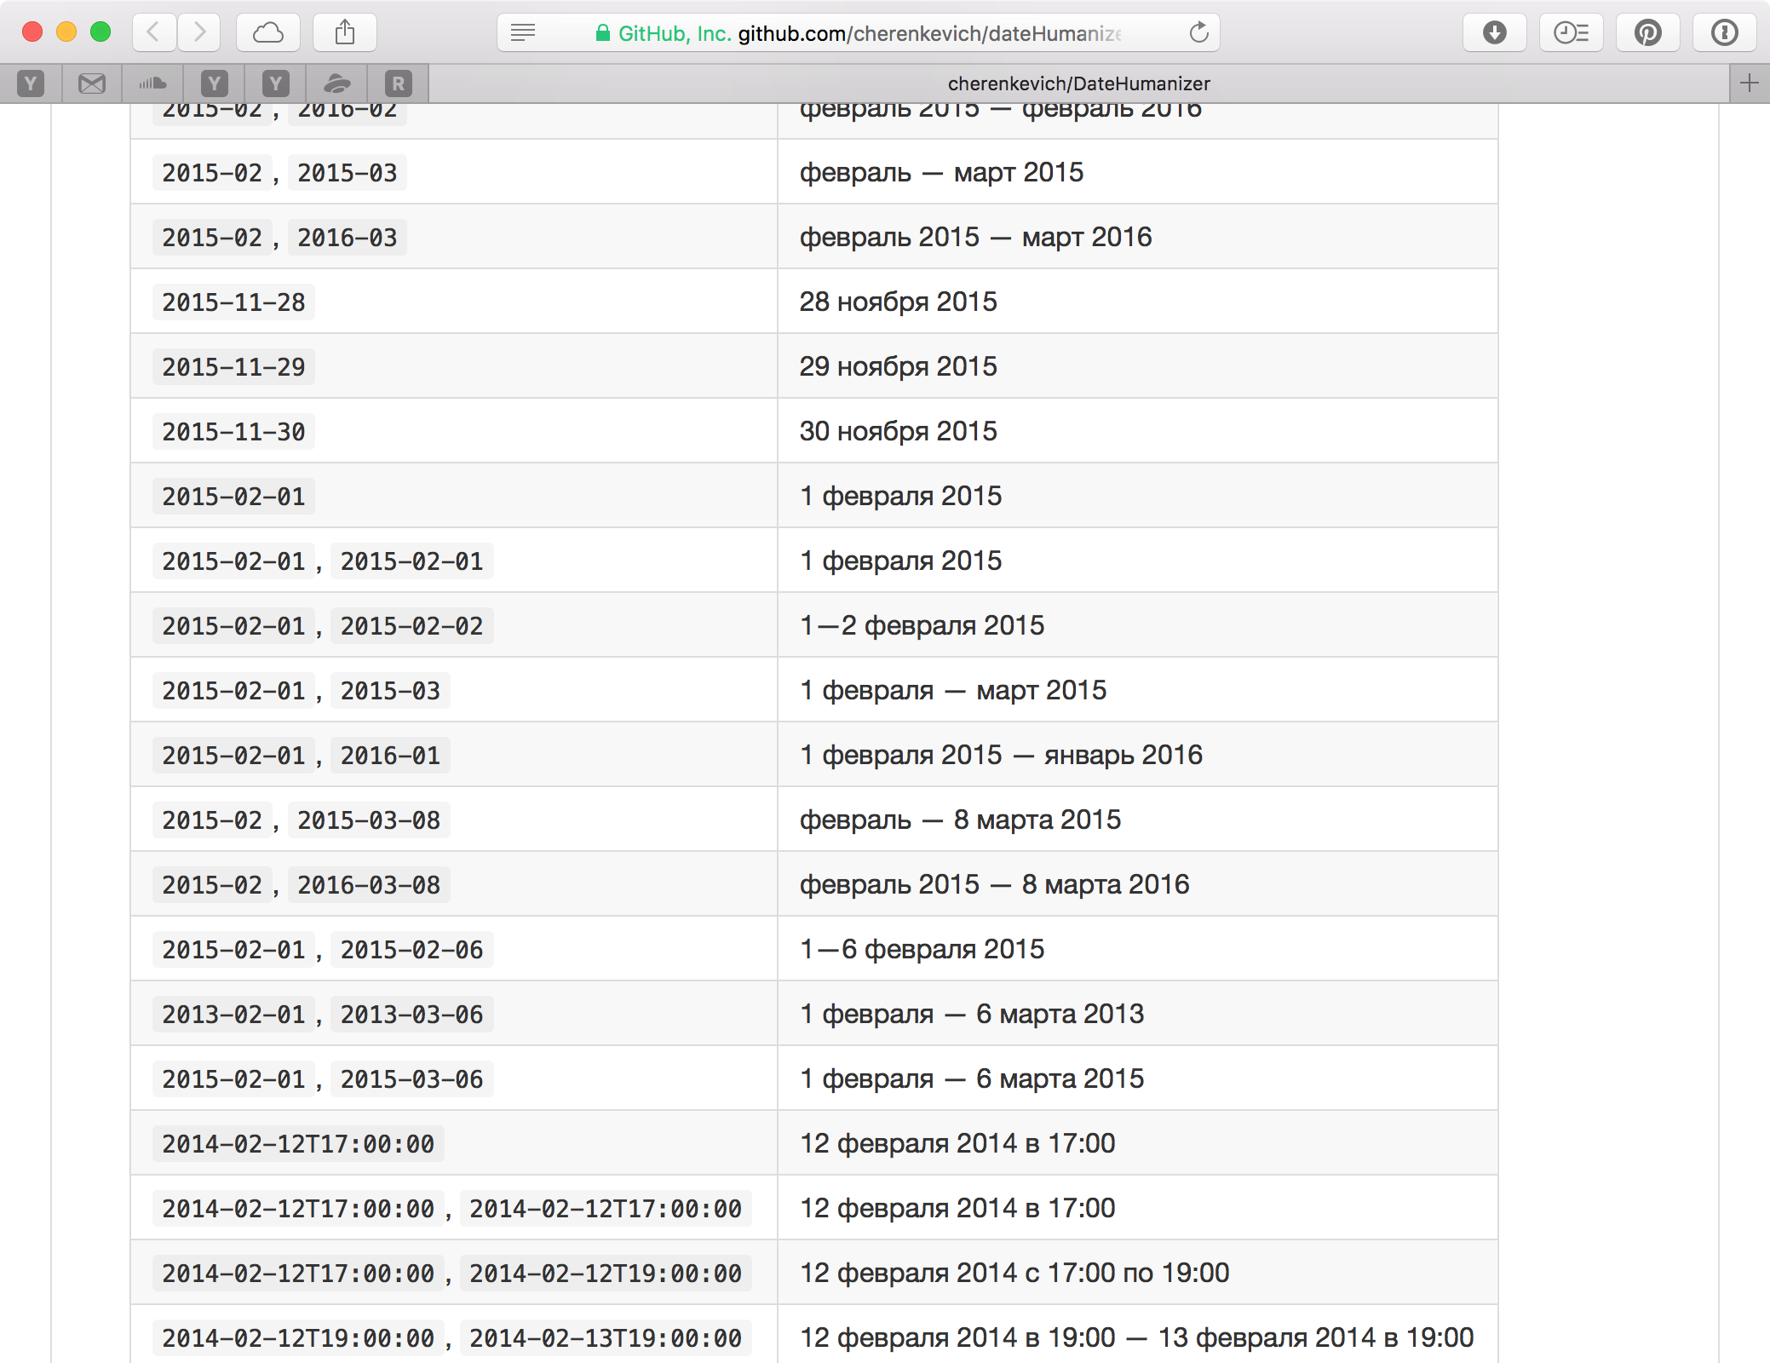The height and width of the screenshot is (1363, 1770).
Task: Click result 1 февраля — 6 марта 2013
Action: (972, 1015)
